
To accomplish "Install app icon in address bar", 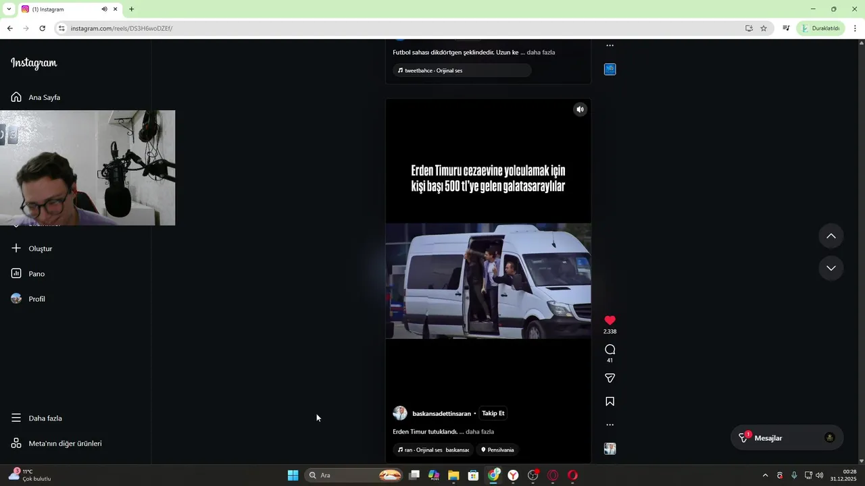I will coord(749,28).
